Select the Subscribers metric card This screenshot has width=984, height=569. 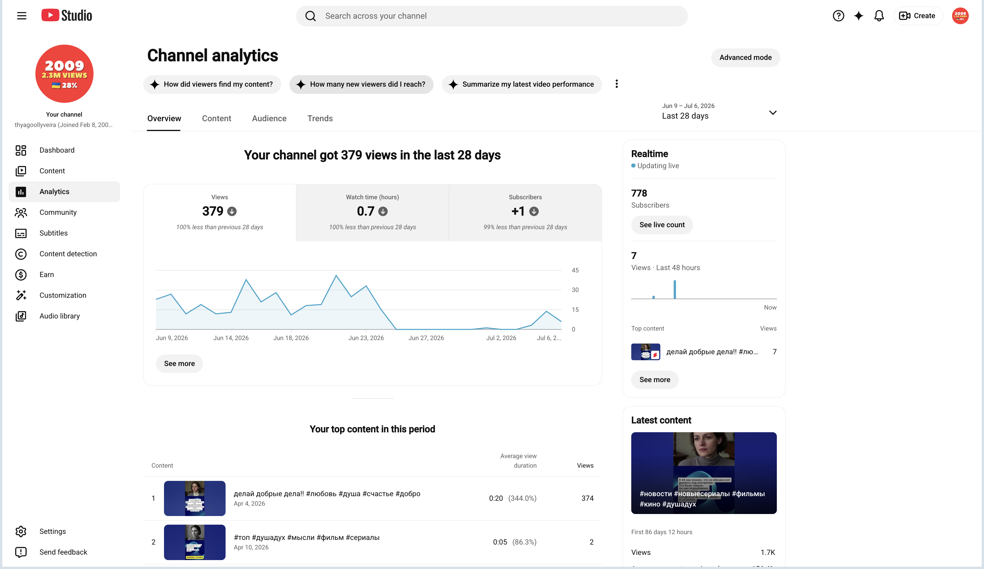(525, 213)
